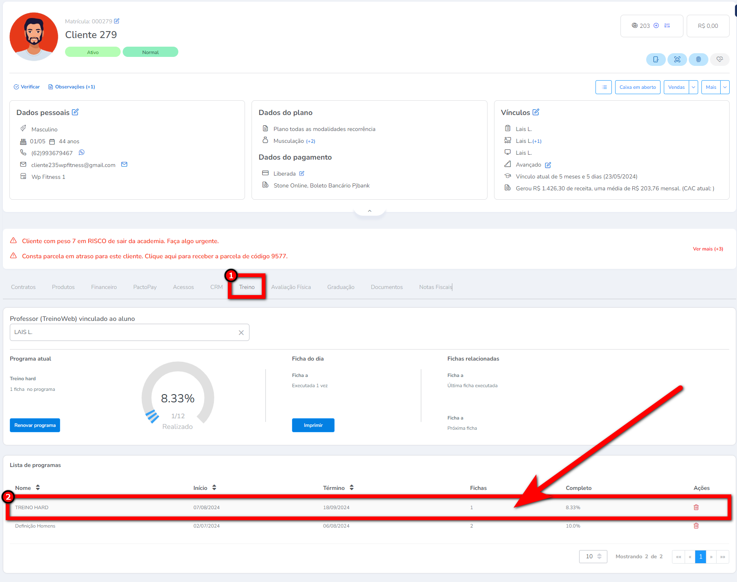Image resolution: width=737 pixels, height=582 pixels.
Task: Delete the Definição Homens program
Action: [696, 526]
